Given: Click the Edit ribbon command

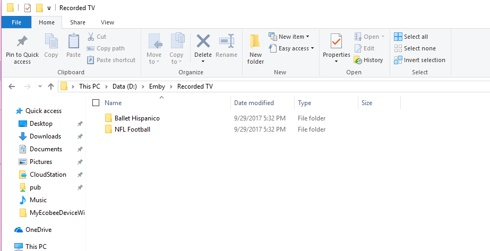Looking at the screenshot, I should 364,48.
